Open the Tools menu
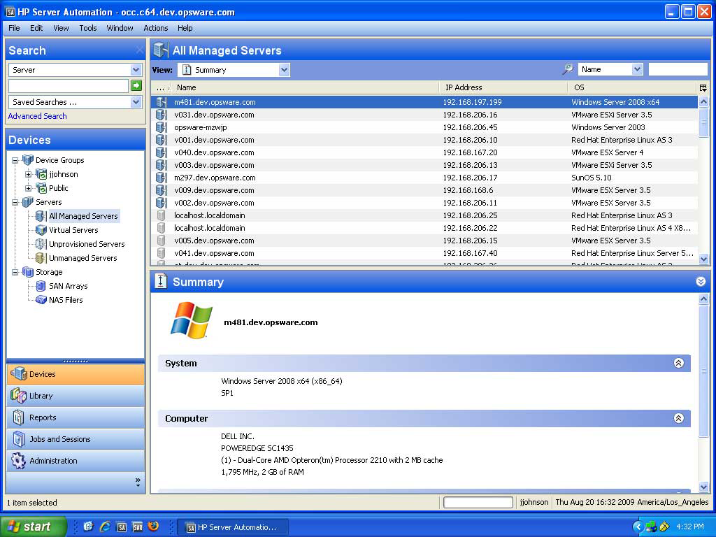The height and width of the screenshot is (537, 716). (87, 28)
